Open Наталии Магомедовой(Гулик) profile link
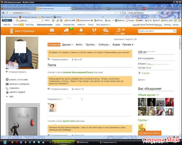 78,72
